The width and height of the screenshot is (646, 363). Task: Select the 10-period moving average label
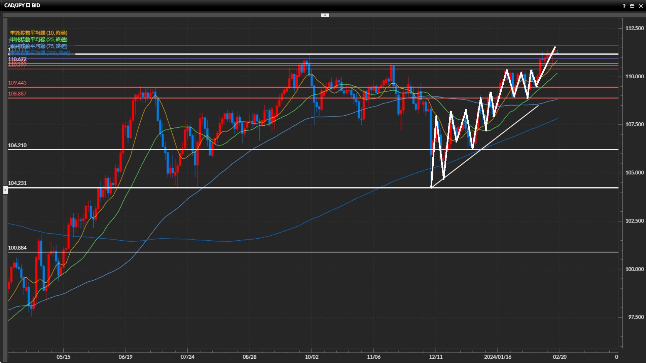(38, 33)
